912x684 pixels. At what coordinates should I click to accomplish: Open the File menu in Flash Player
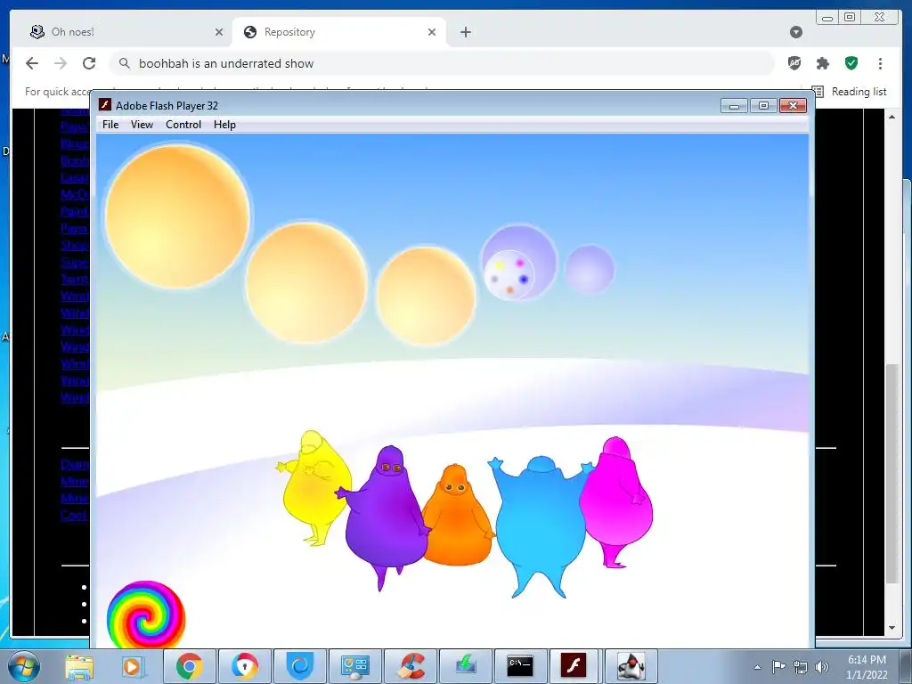point(110,125)
